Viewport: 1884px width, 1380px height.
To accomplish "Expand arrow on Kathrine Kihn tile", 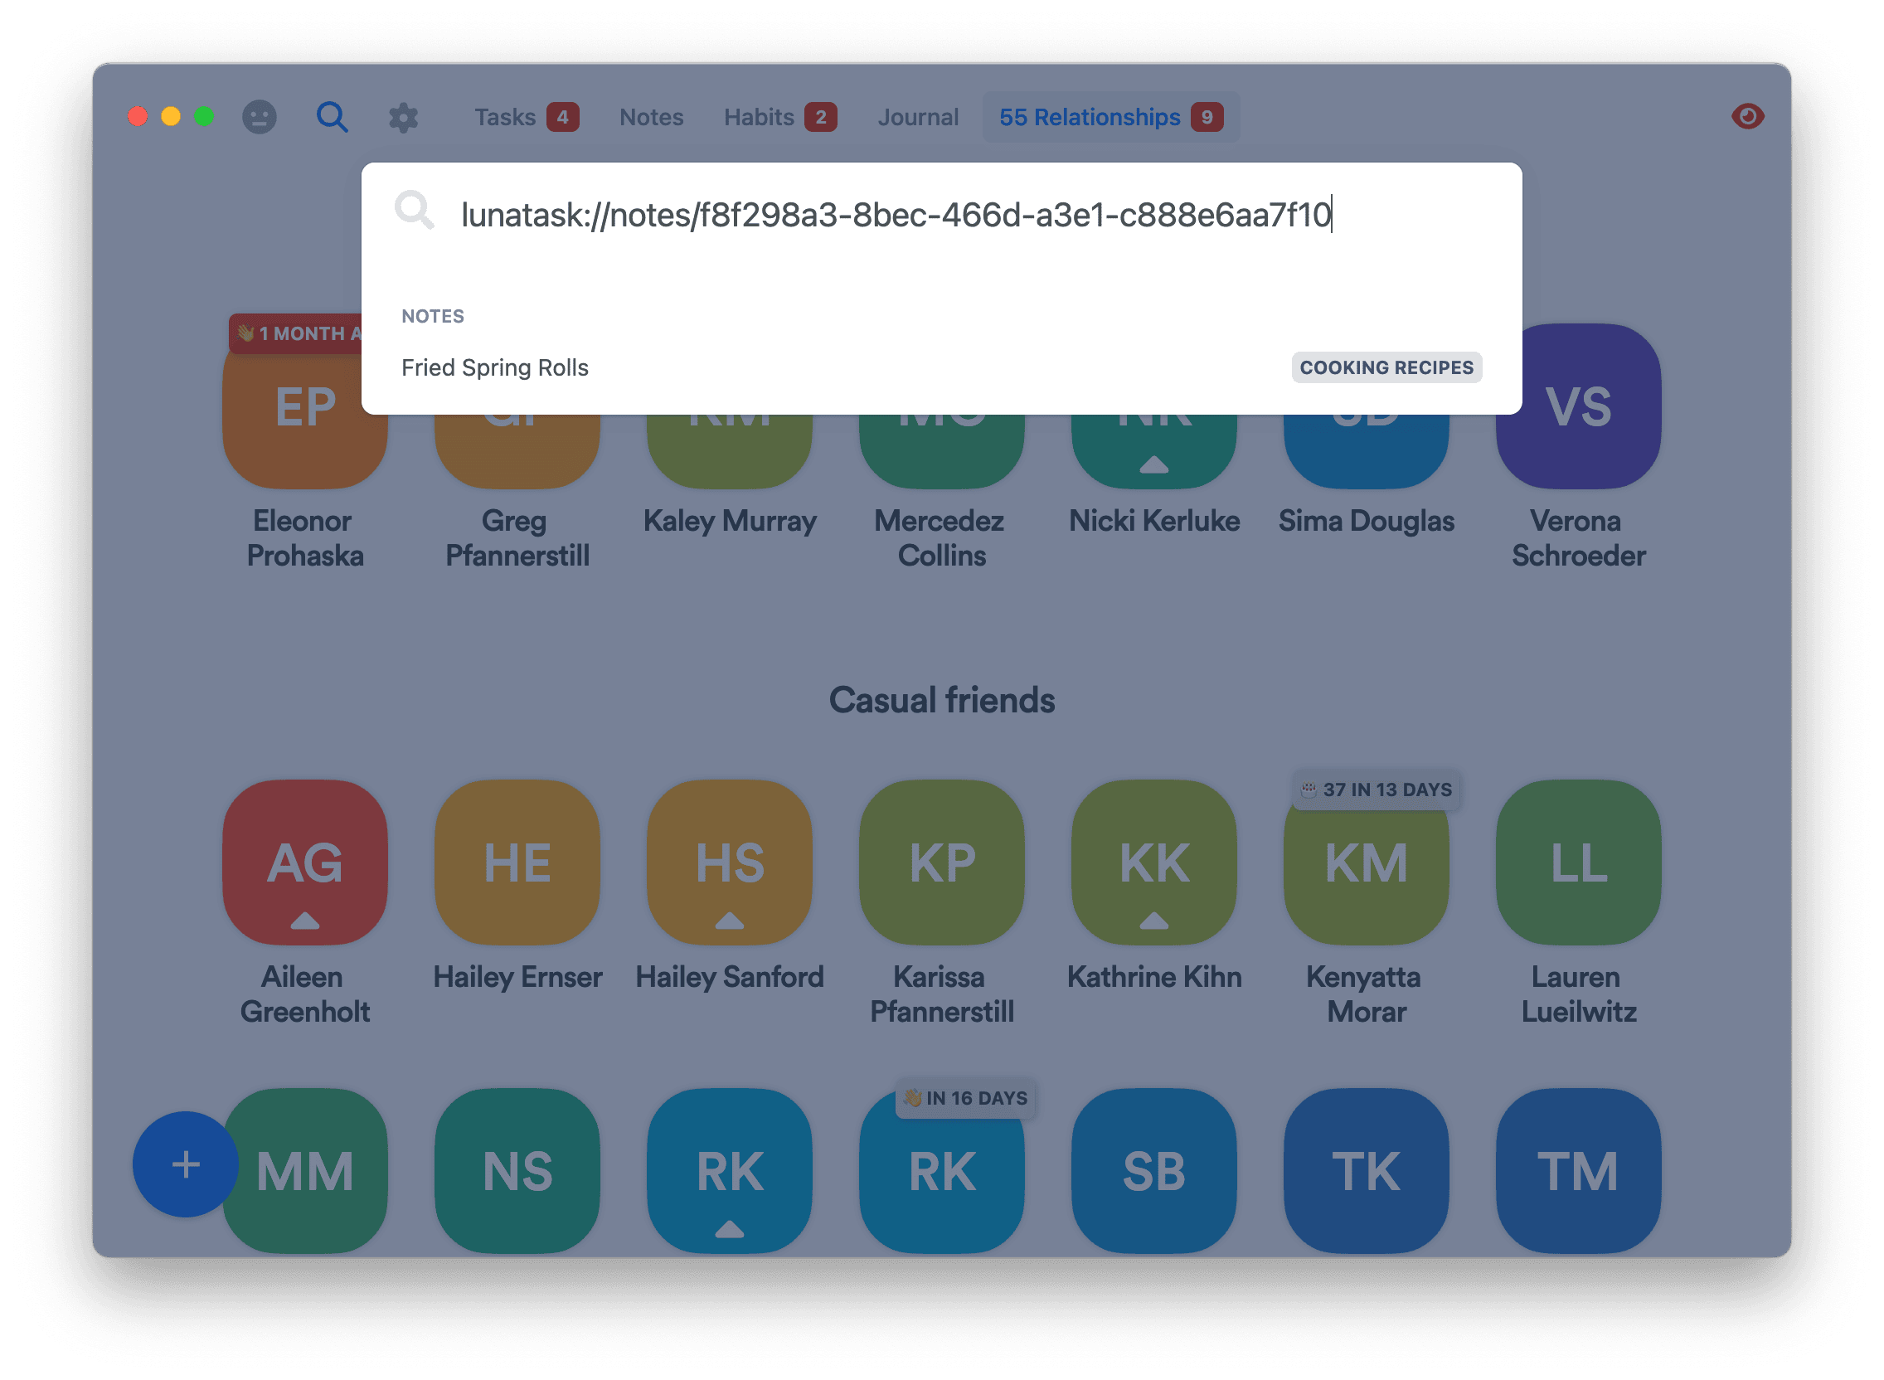I will coord(1153,921).
